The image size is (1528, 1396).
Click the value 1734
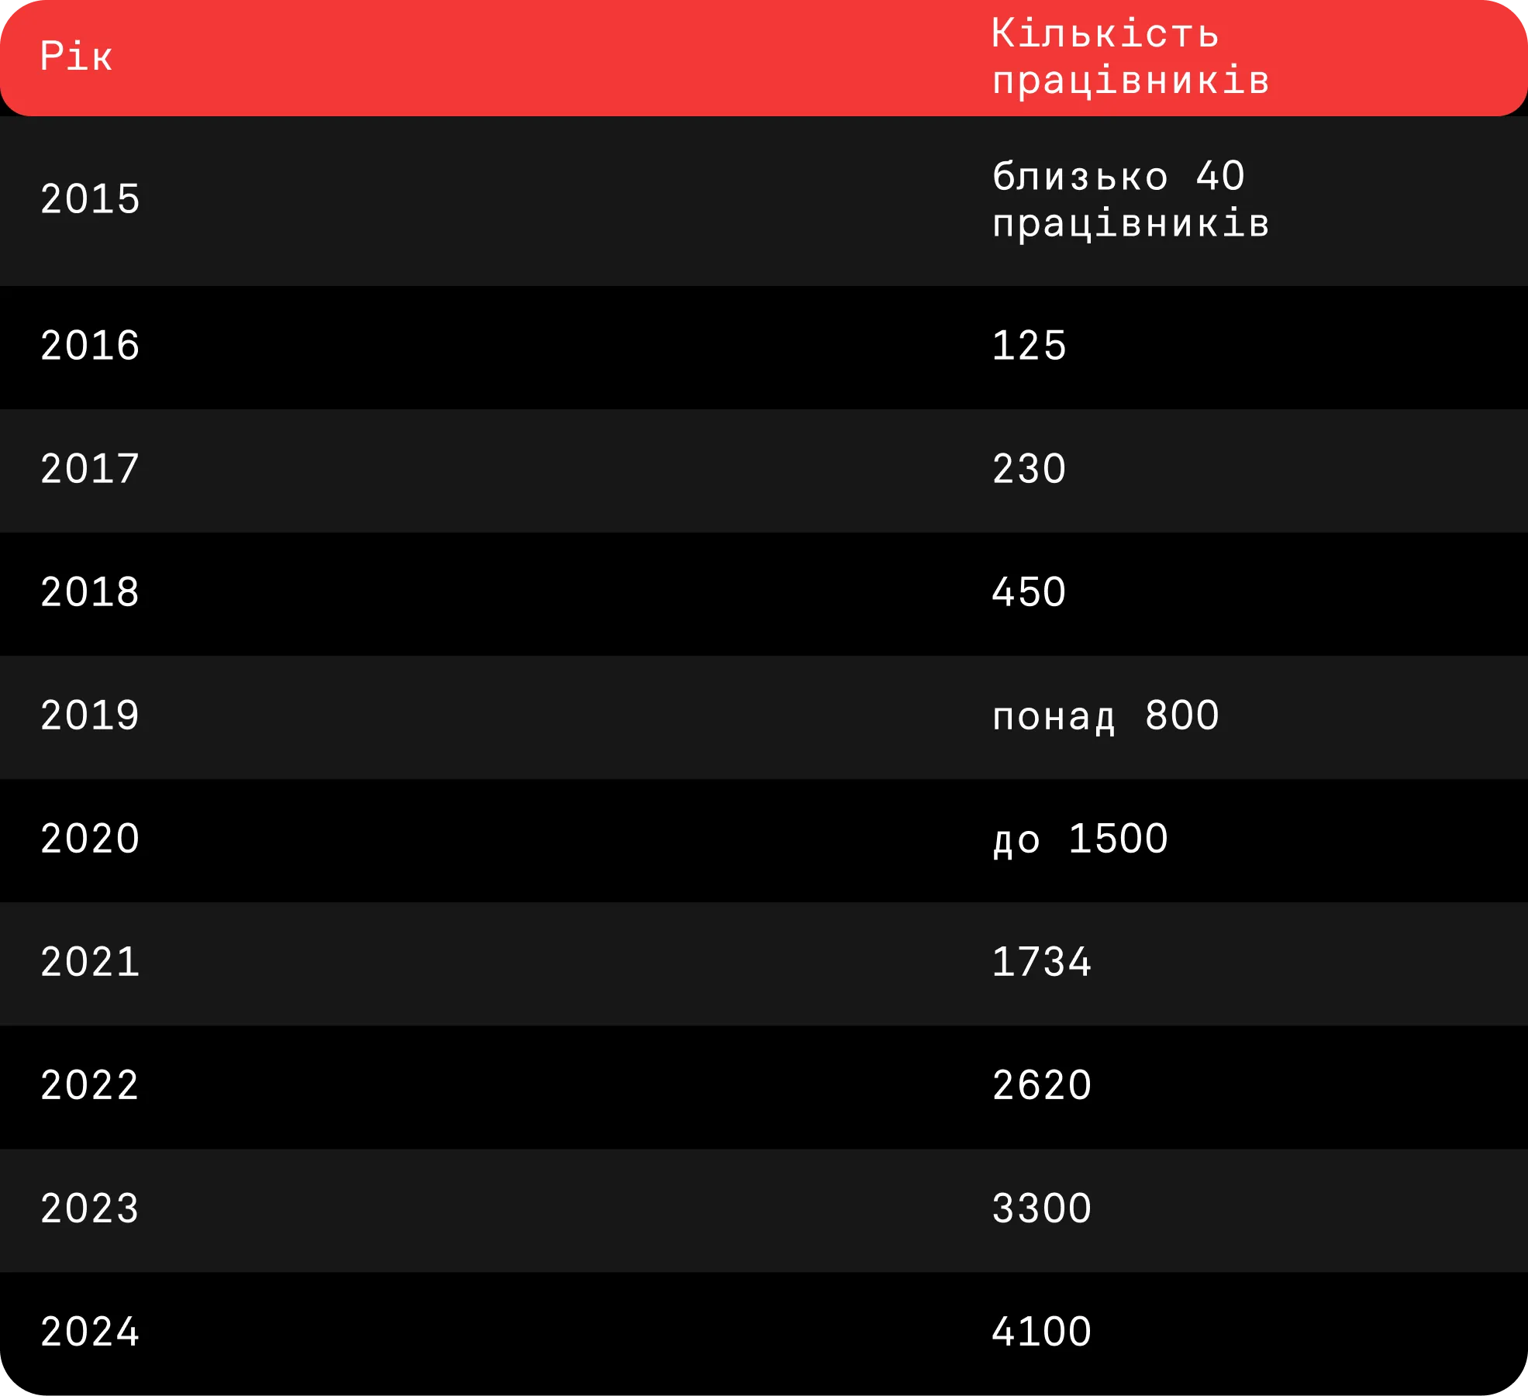[x=1041, y=962]
